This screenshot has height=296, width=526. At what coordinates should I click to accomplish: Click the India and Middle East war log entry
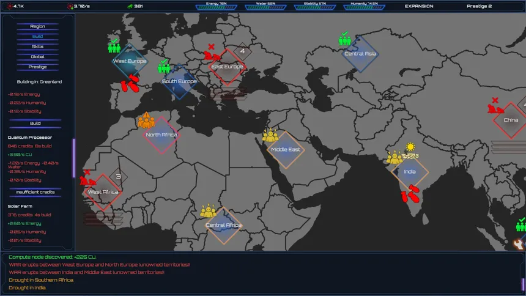click(87, 273)
